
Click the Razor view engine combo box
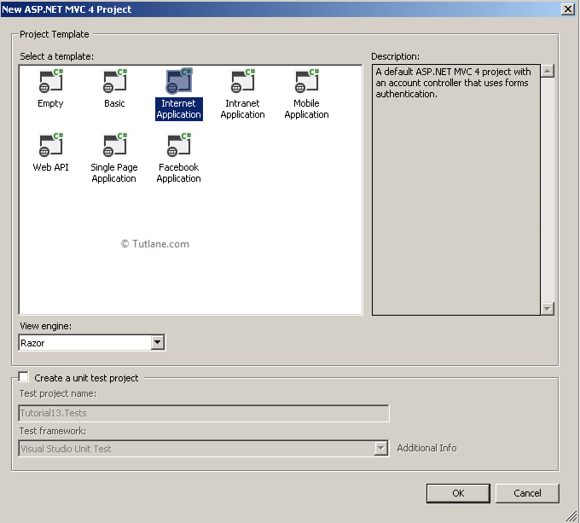84,343
